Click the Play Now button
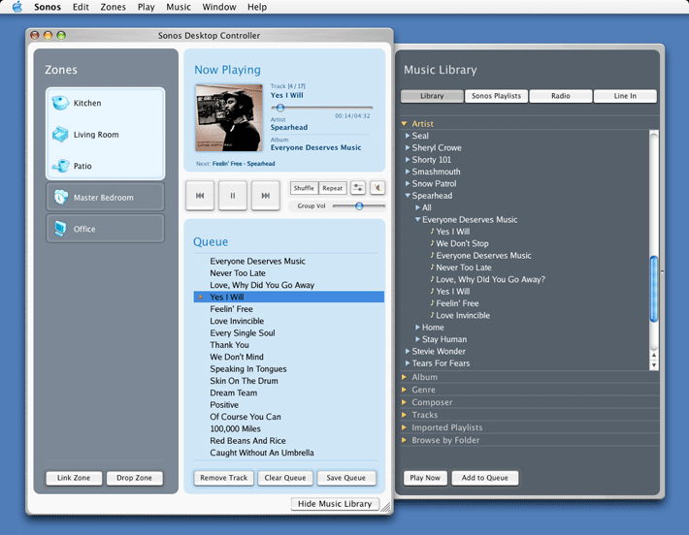 [425, 478]
